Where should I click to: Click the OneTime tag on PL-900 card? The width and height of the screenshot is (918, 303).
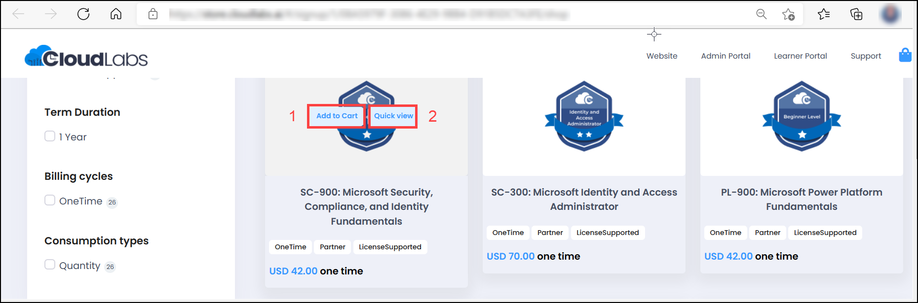point(726,233)
